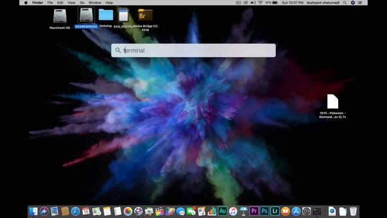
Task: Open the Help menu
Action: pos(109,2)
